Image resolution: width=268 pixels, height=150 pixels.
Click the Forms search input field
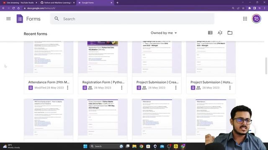132,19
